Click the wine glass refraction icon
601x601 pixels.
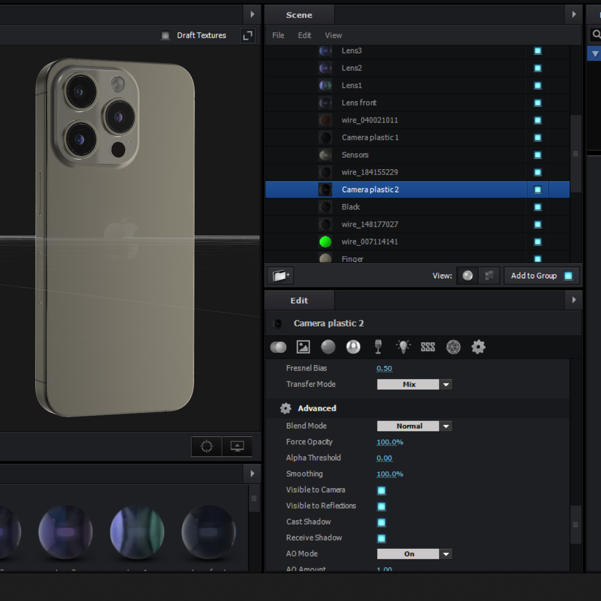tap(378, 347)
